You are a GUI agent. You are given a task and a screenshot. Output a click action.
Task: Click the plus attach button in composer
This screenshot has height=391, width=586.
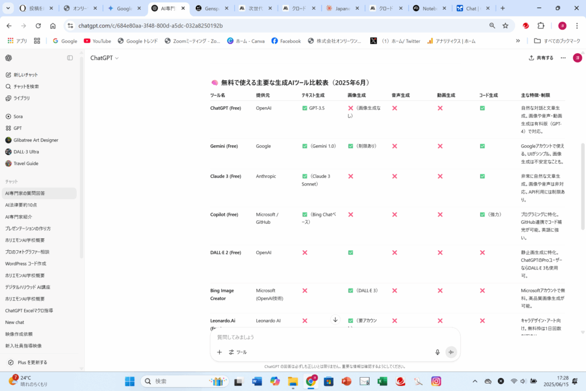click(219, 352)
